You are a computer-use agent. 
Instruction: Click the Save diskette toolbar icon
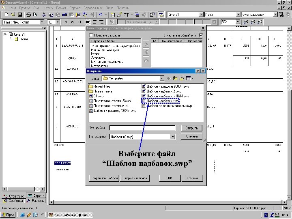point(20,15)
